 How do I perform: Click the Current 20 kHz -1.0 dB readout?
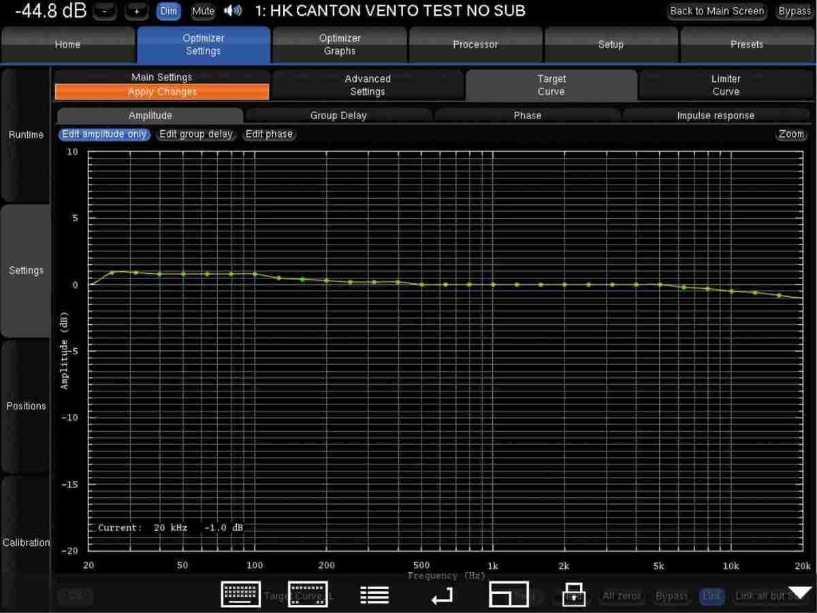click(170, 528)
